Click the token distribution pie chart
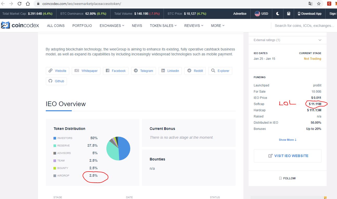Viewport: 337px width, 199px height. [118, 149]
